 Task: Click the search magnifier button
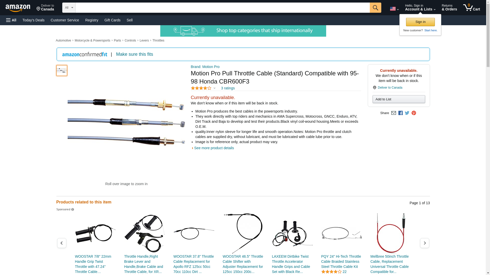point(375,8)
